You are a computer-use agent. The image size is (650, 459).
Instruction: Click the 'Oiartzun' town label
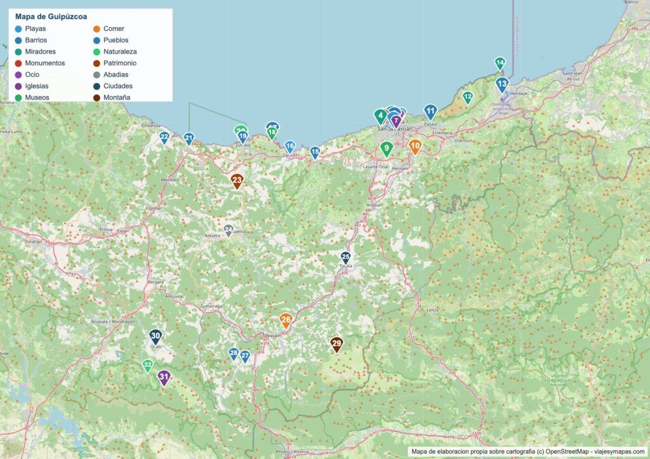[x=463, y=140]
